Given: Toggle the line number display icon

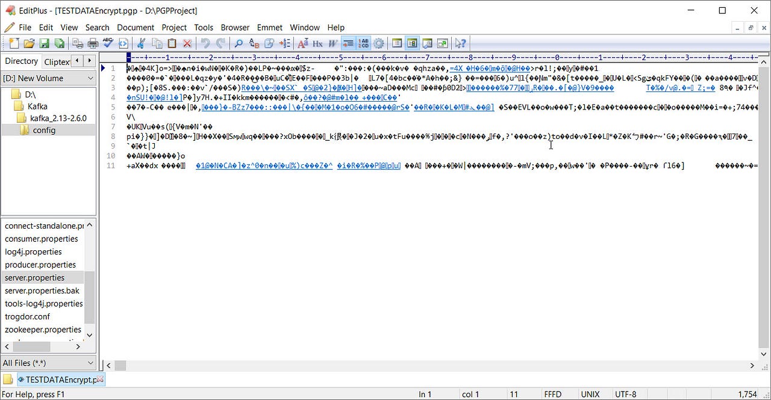Looking at the screenshot, I should pyautogui.click(x=363, y=43).
